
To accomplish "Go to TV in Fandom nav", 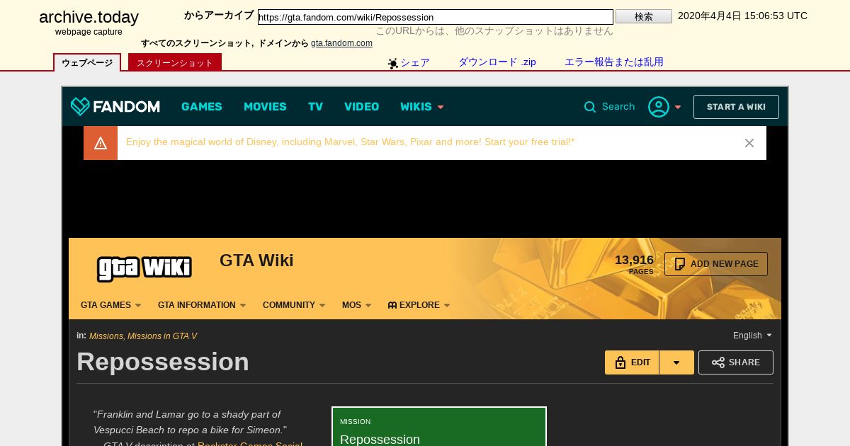I will (x=315, y=107).
